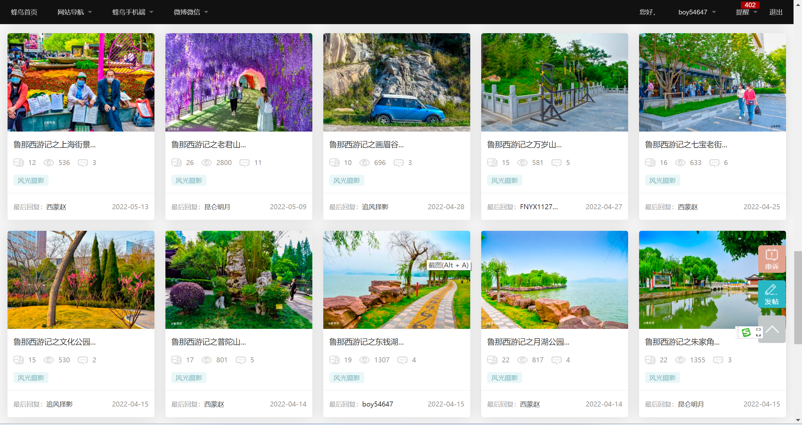802x425 pixels.
Task: Open post 鲁那西游记之万岁山
Action: (524, 144)
